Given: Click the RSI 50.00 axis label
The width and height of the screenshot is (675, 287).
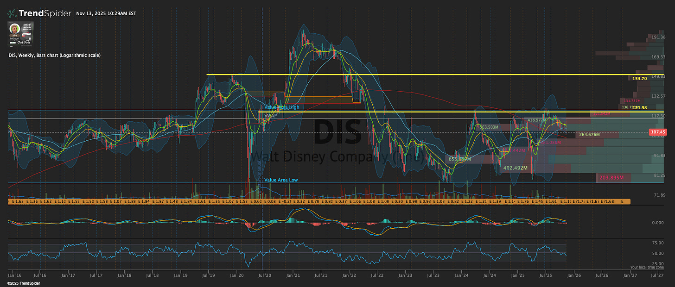Looking at the screenshot, I should (x=659, y=253).
